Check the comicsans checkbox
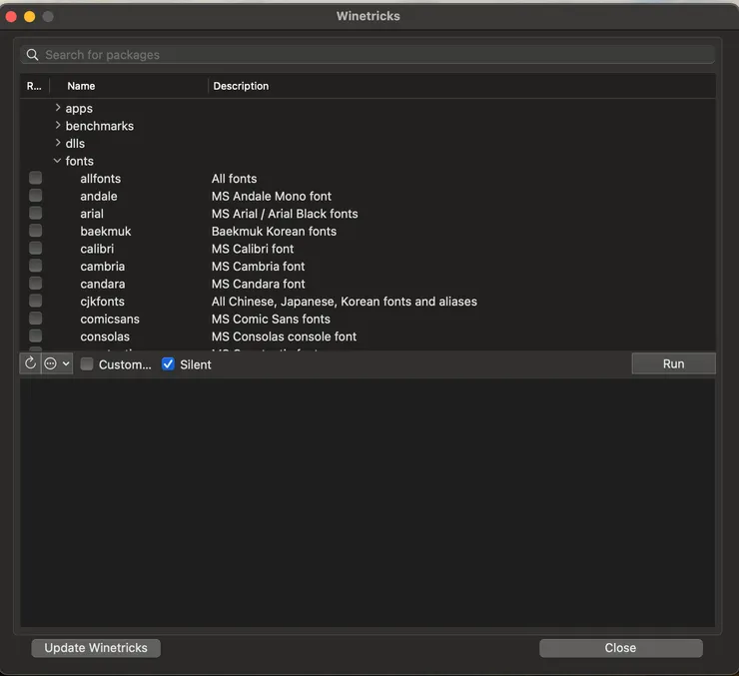 [x=35, y=319]
